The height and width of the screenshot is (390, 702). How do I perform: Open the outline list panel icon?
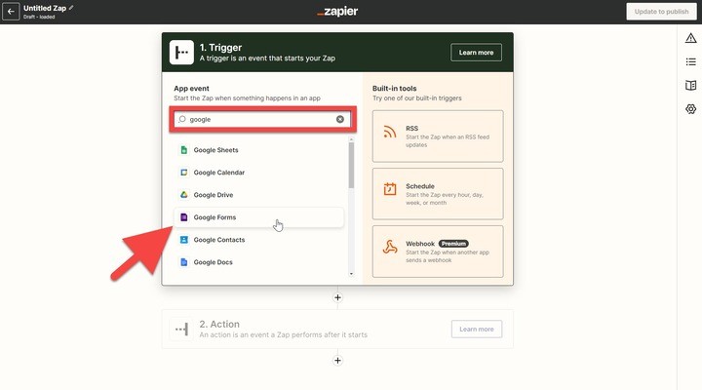tap(691, 61)
